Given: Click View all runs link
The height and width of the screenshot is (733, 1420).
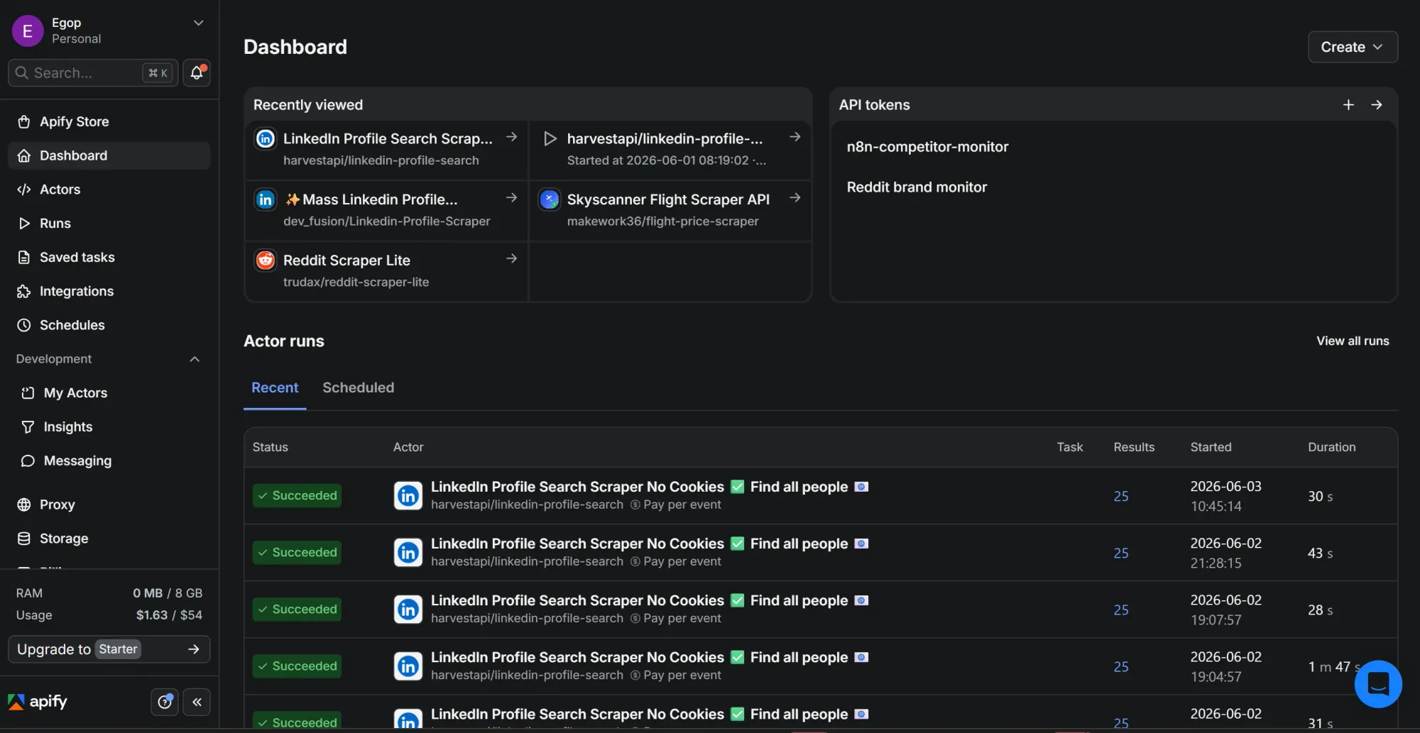Looking at the screenshot, I should click(x=1353, y=341).
